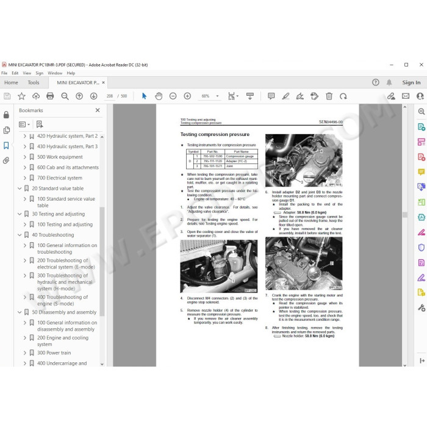Viewport: 427px width, 427px height.
Task: Expand the 700 Electrical system bookmark
Action: point(24,178)
